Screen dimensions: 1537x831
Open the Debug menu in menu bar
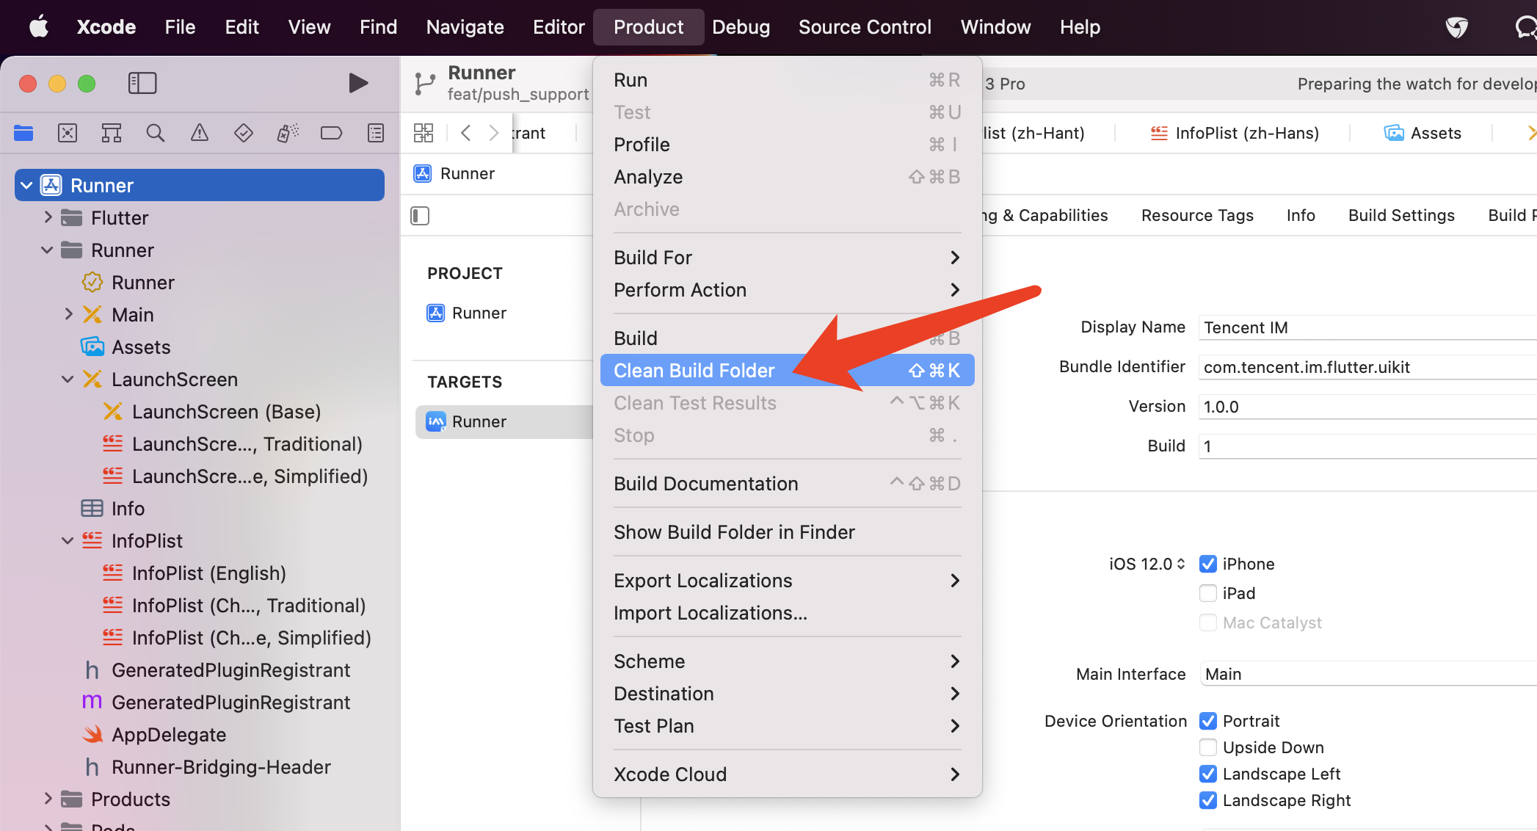coord(741,27)
